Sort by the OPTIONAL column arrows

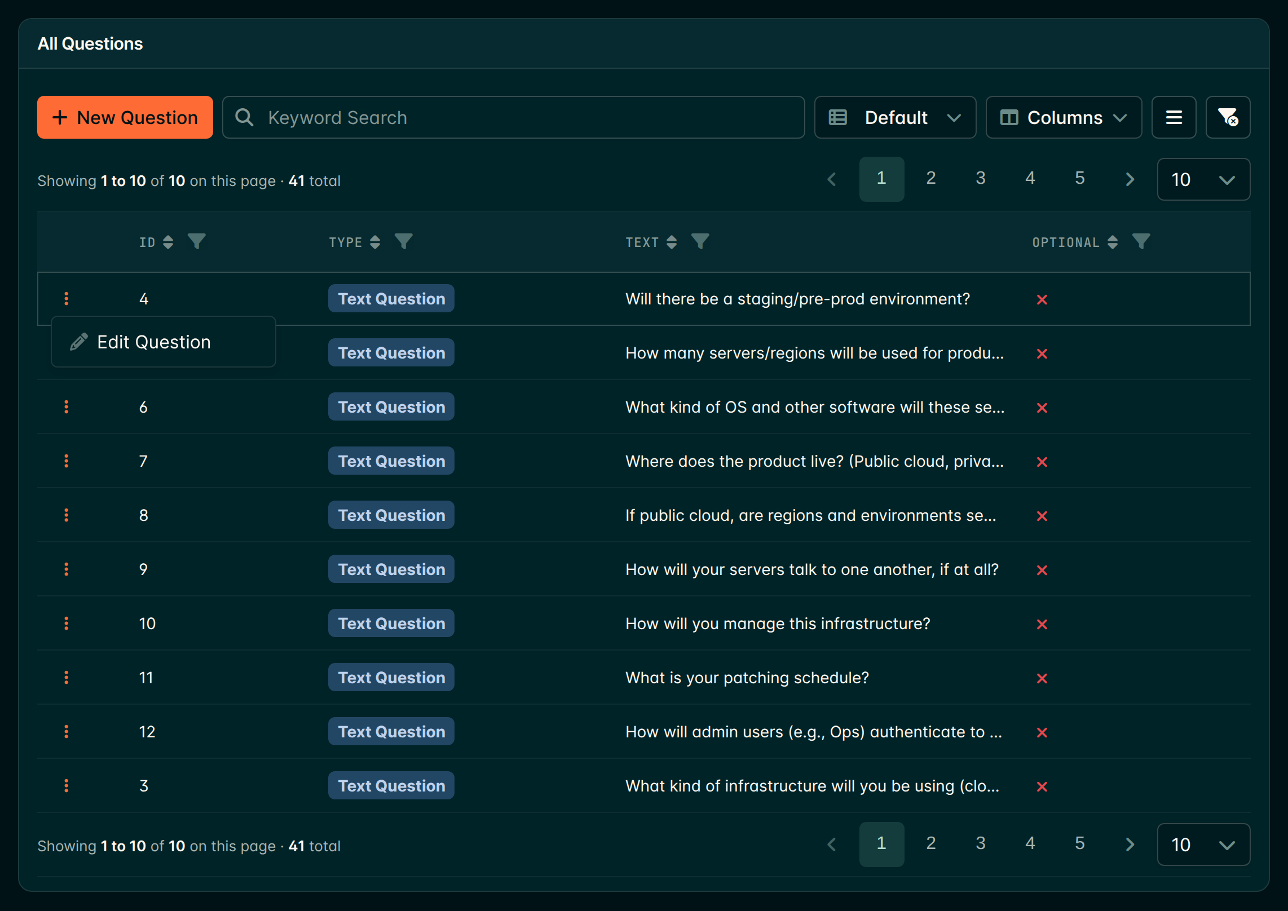click(x=1112, y=242)
